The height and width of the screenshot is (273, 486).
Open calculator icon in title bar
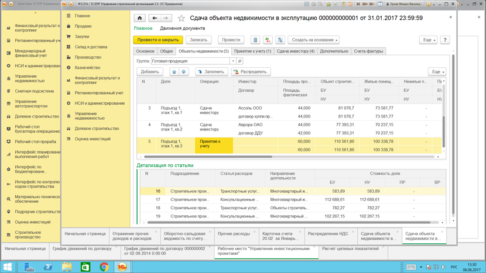click(343, 4)
